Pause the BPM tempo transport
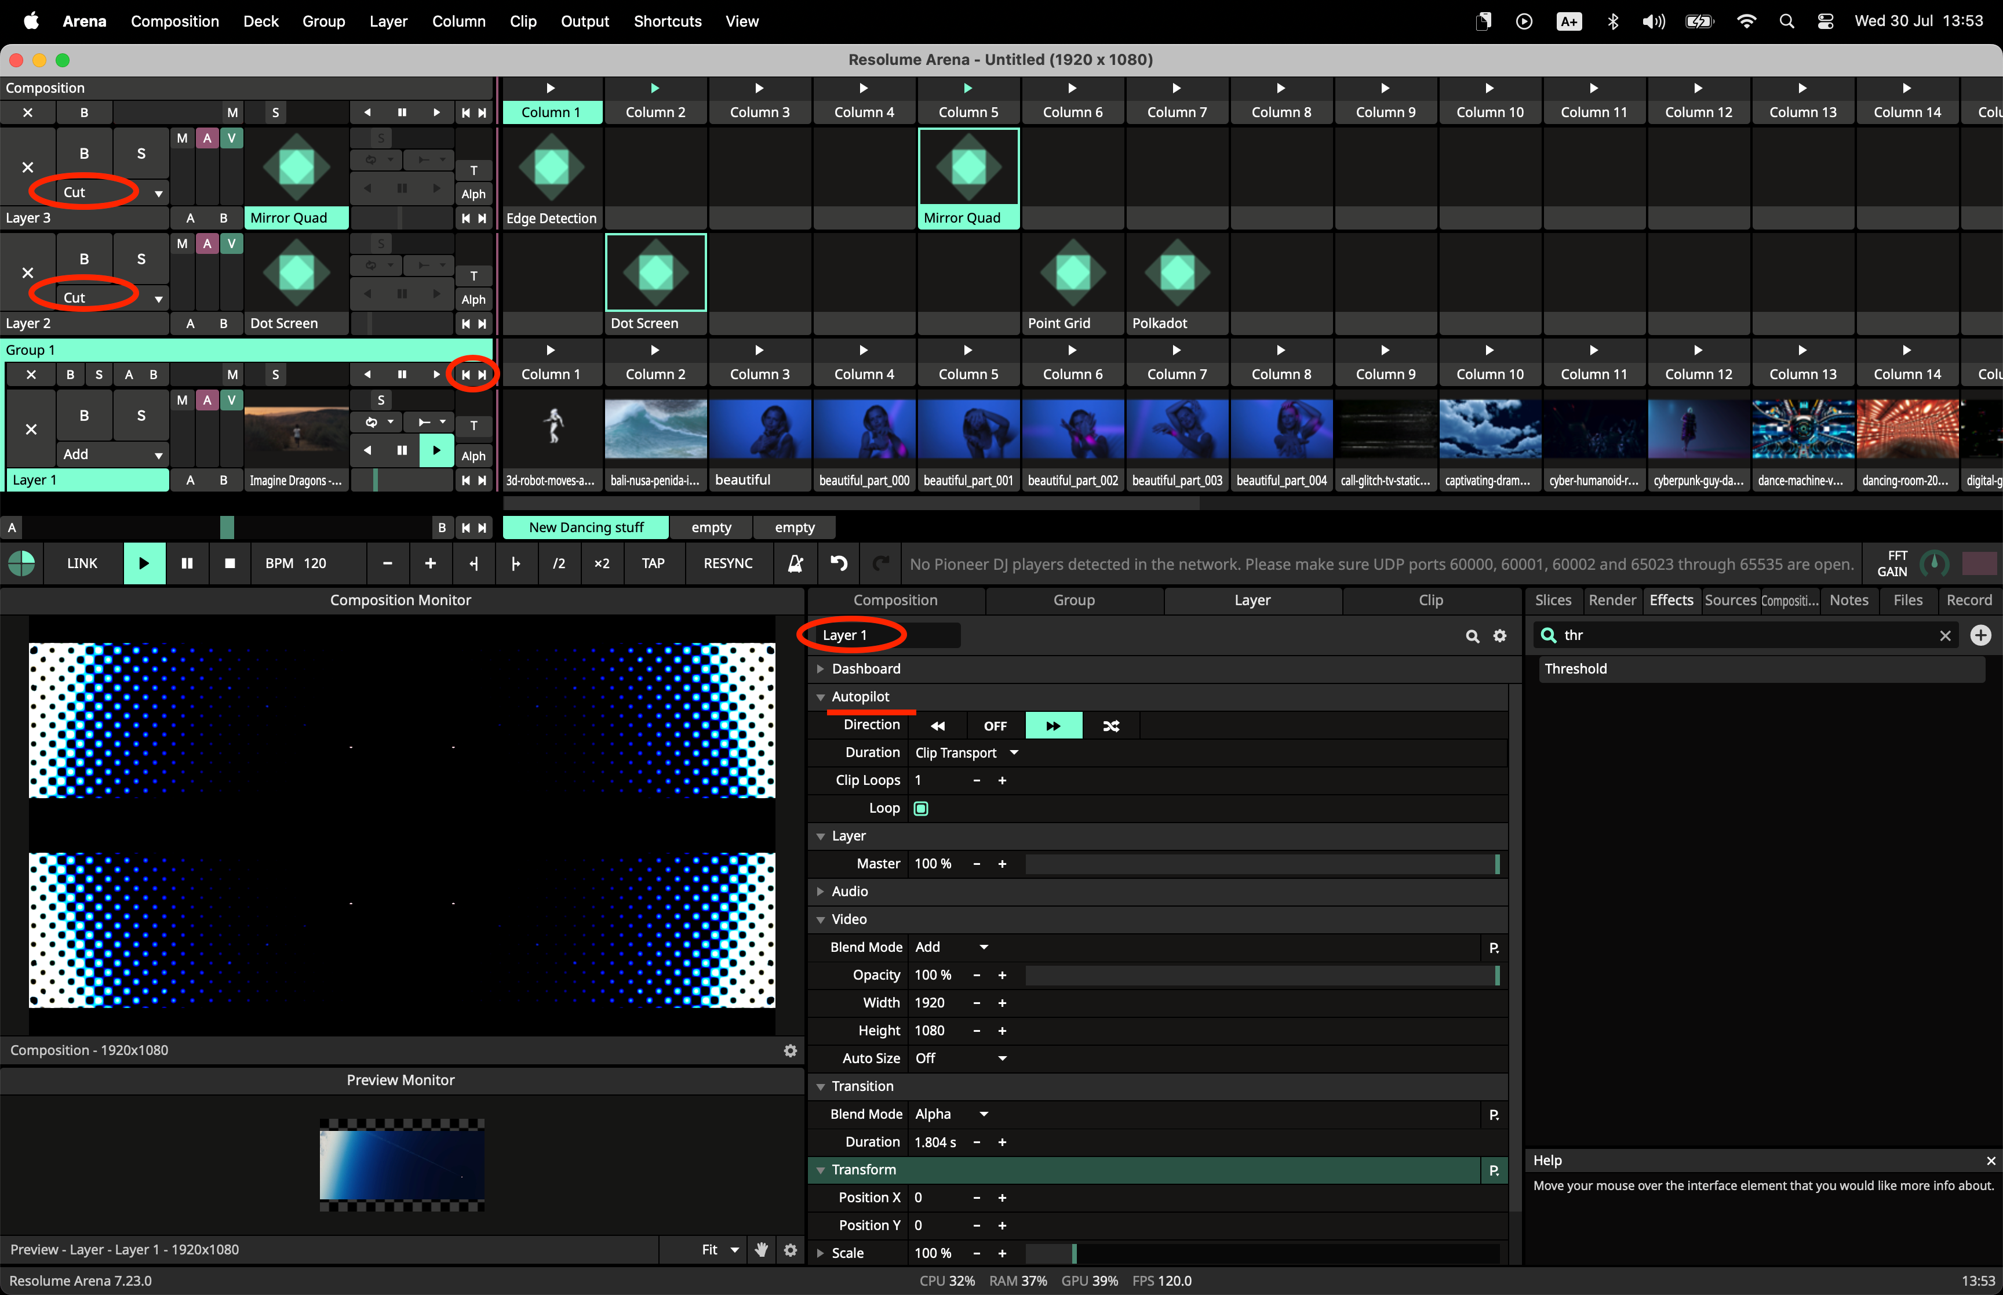The width and height of the screenshot is (2003, 1295). tap(187, 563)
